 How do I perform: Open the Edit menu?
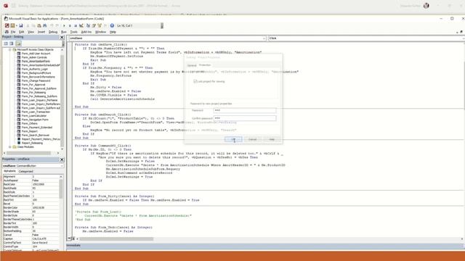[x=22, y=32]
